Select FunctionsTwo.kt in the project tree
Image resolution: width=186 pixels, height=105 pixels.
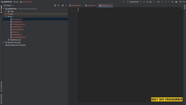click(19, 24)
